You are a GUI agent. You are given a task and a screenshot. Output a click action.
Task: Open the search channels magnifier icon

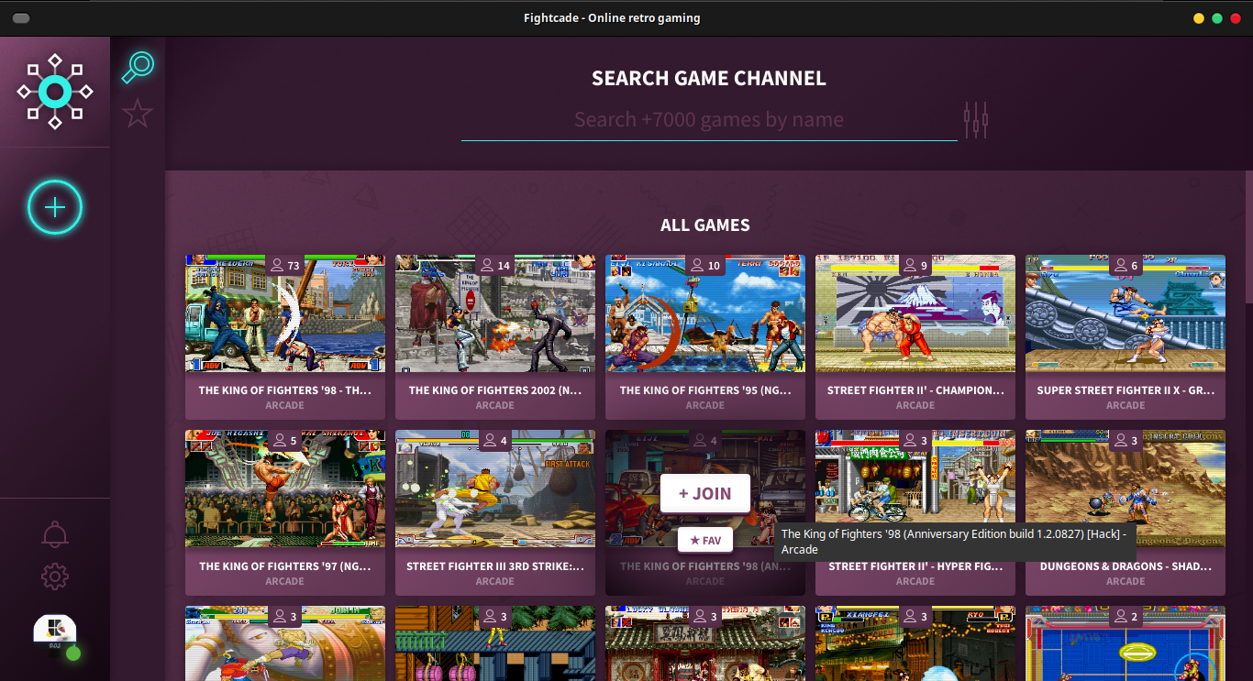point(138,68)
